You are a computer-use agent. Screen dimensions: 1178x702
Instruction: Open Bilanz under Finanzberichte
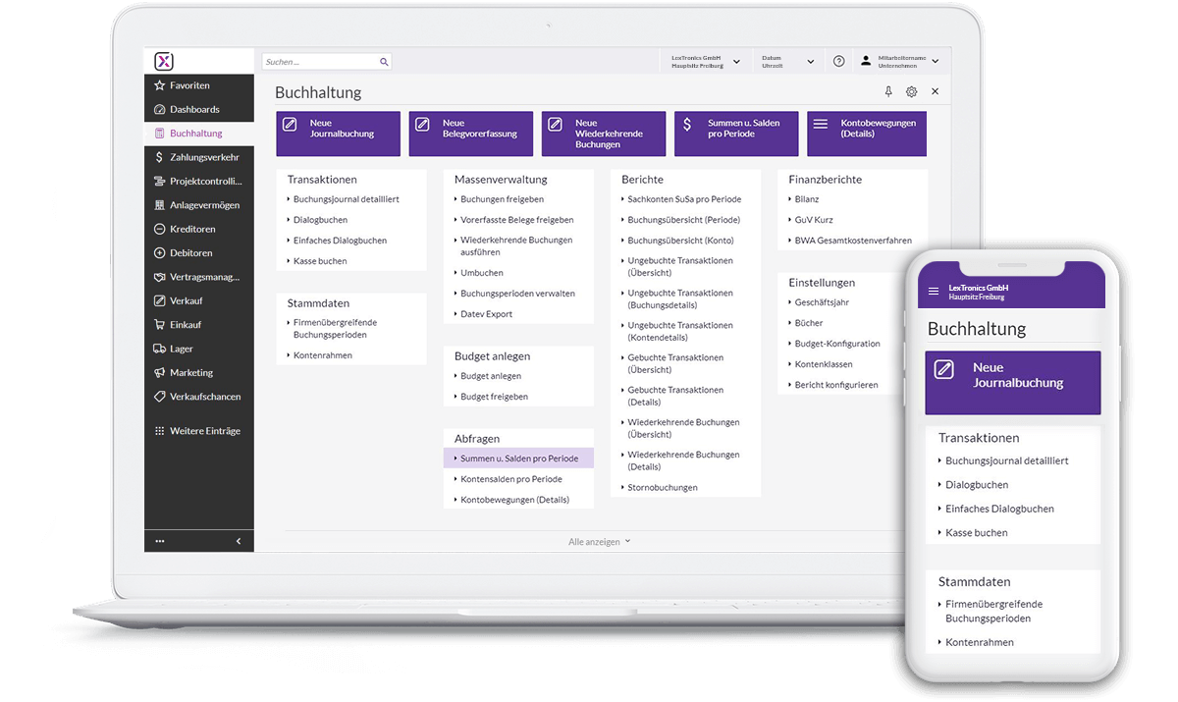click(806, 199)
